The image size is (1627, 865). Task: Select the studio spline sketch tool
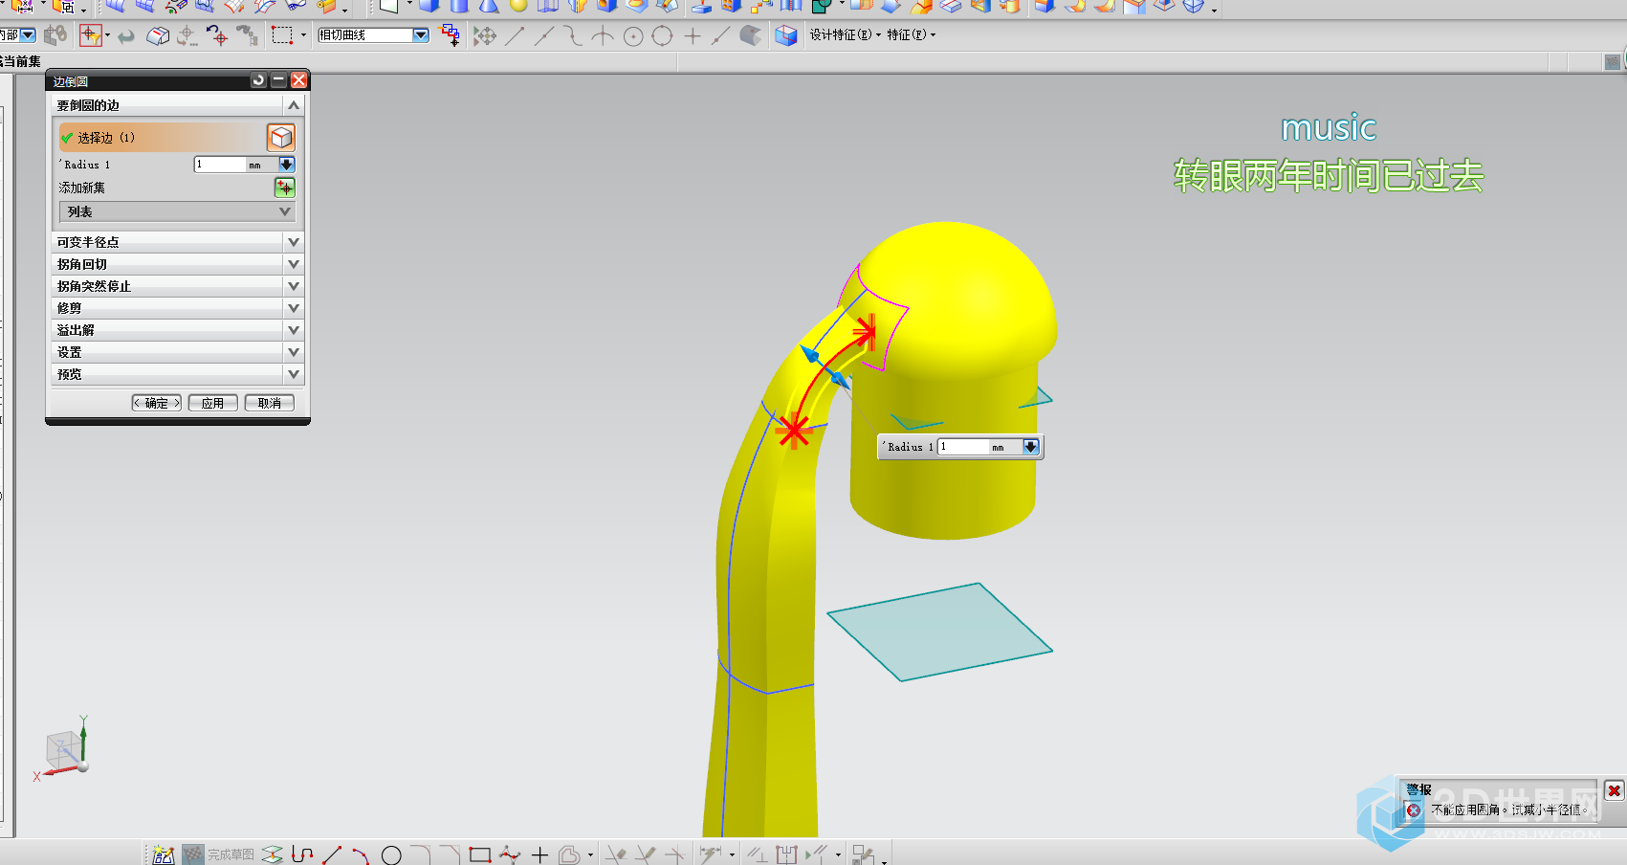pos(510,854)
